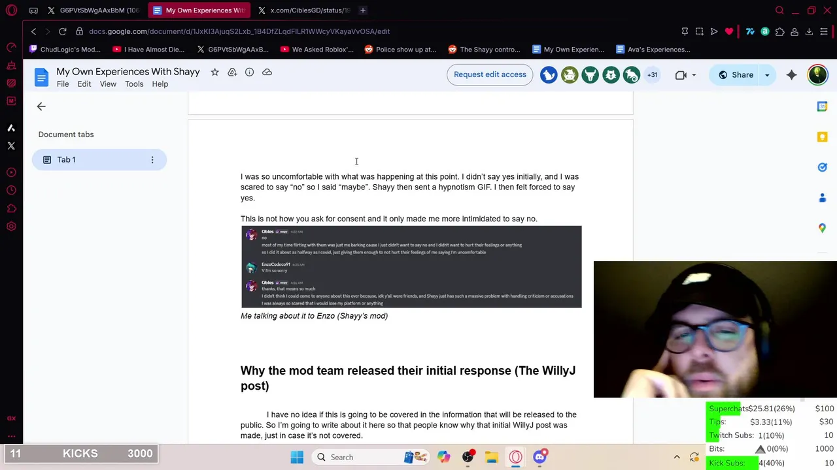837x470 pixels.
Task: Click the Discord screenshot image in document
Action: pyautogui.click(x=411, y=267)
